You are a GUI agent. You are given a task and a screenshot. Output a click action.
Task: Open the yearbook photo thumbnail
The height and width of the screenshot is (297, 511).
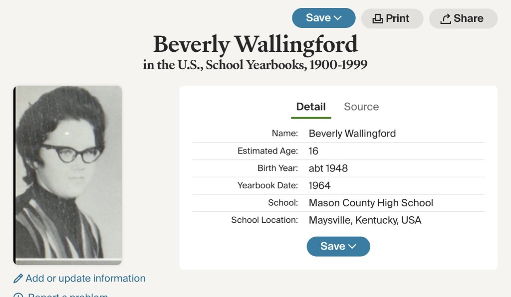click(68, 175)
